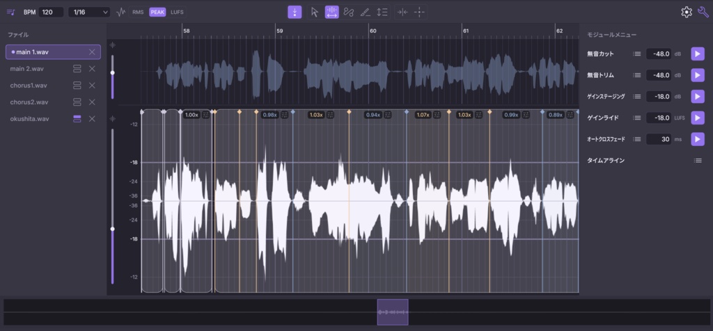This screenshot has height=331, width=713.
Task: Click the 無音カット -48.0 dB field
Action: tap(659, 54)
